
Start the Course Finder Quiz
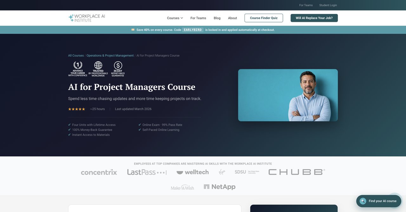coord(264,18)
